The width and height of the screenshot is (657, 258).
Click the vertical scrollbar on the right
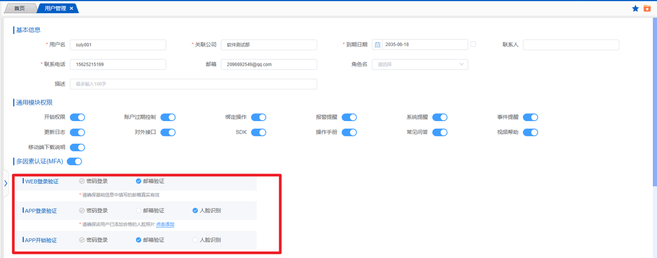654,103
